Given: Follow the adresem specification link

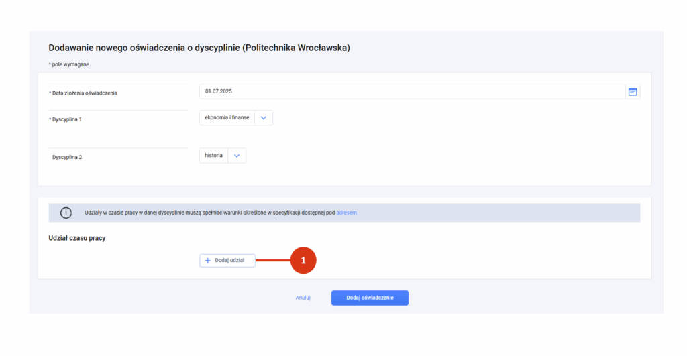Looking at the screenshot, I should 347,213.
